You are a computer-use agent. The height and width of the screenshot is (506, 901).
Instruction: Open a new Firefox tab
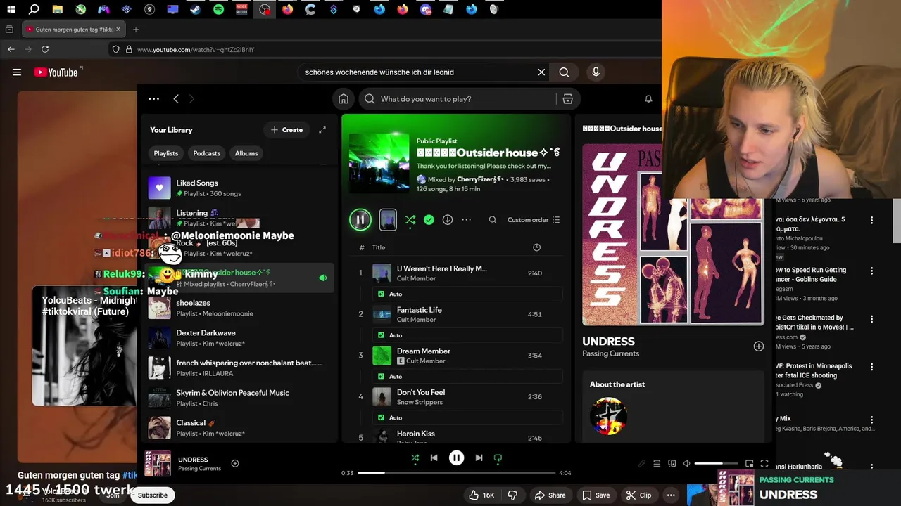click(136, 30)
